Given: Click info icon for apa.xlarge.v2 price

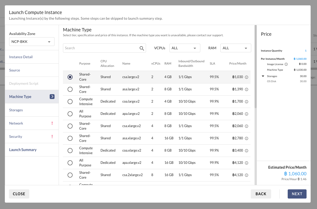Looking at the screenshot, I should 246,163.
